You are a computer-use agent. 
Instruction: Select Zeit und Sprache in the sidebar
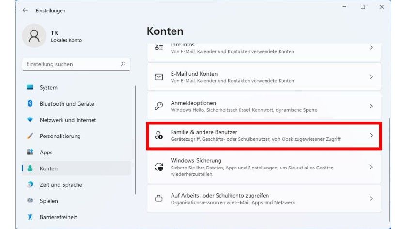tap(77, 184)
